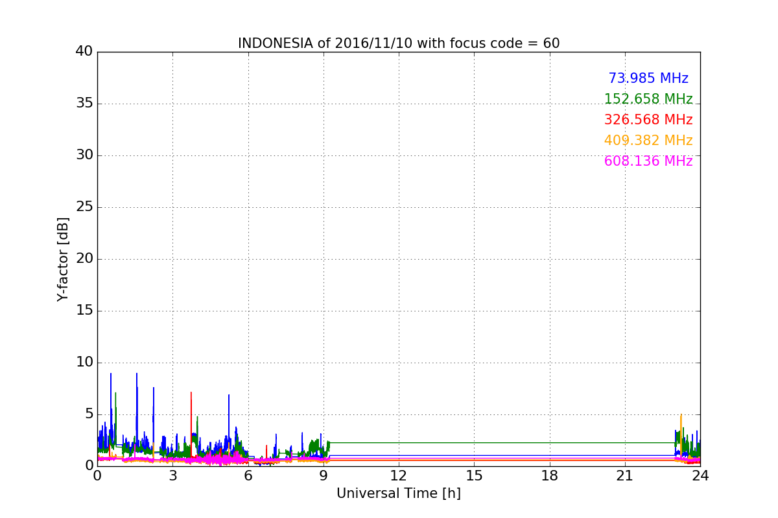778x518 pixels.
Task: Click the y-axis tick value 25
Action: pos(84,207)
